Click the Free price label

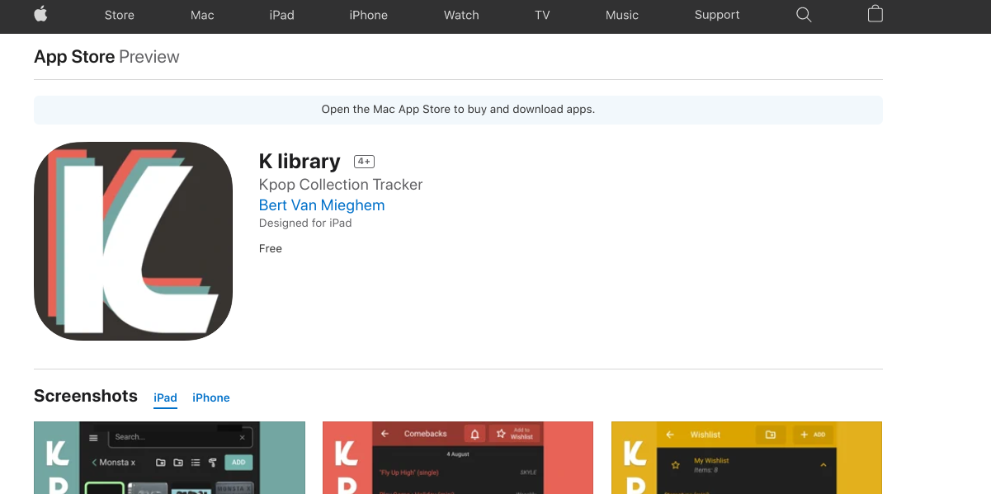(271, 248)
